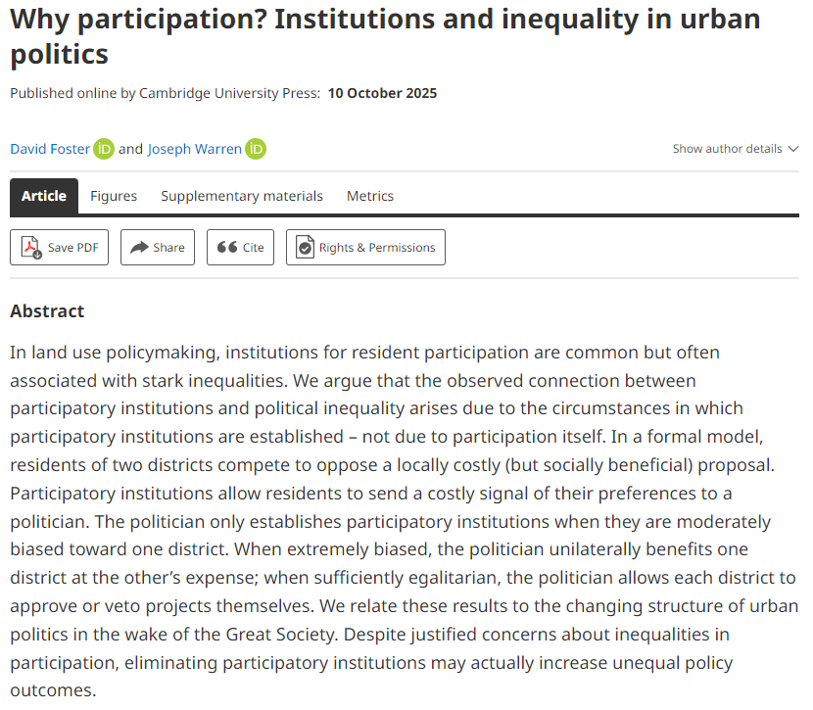The height and width of the screenshot is (710, 813).
Task: Expand the Show author details chevron
Action: coord(792,149)
